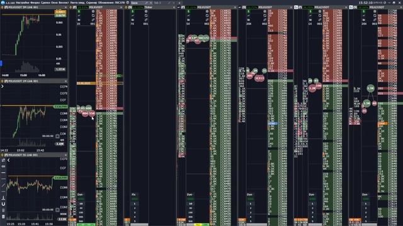
Task: Open the 001 link group selector in Ticker panel
Action: pos(145,24)
